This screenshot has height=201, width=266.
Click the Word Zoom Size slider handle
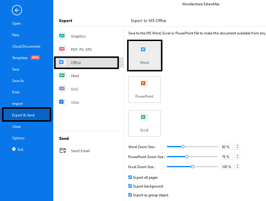pyautogui.click(x=183, y=147)
